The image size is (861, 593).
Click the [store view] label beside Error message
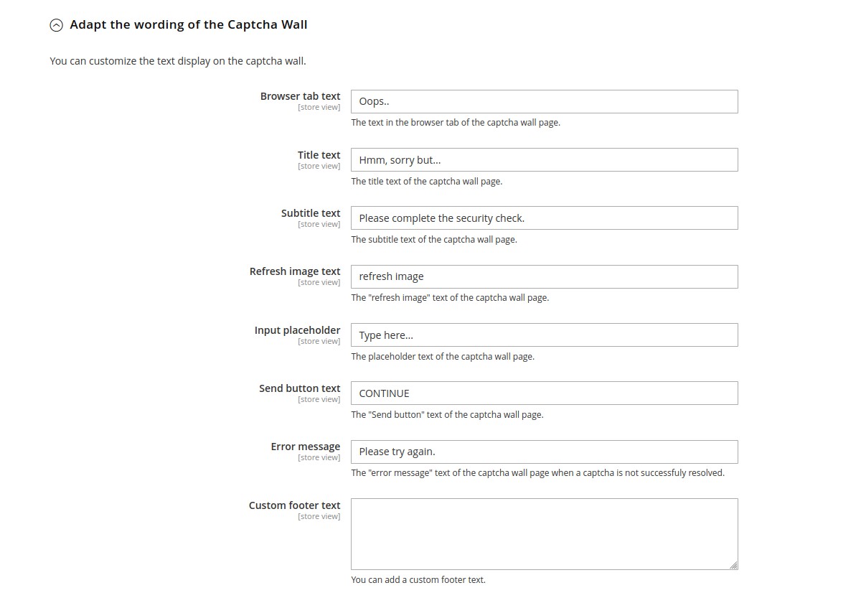319,457
